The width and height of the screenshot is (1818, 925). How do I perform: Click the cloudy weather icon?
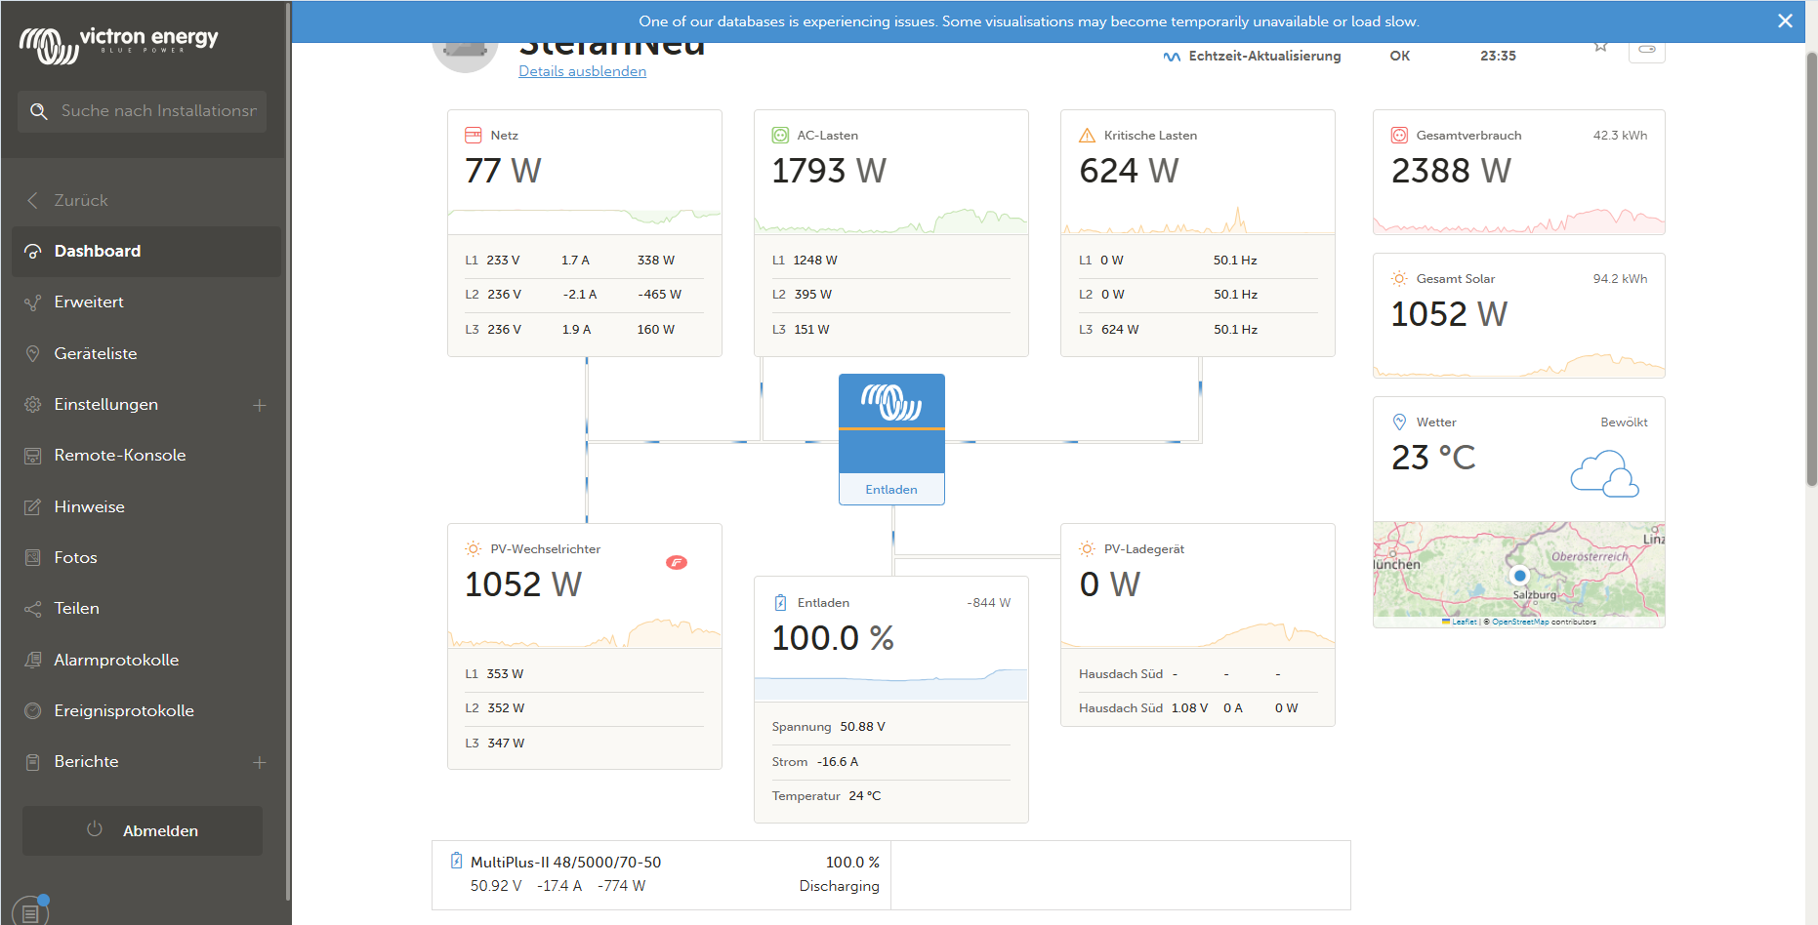click(x=1604, y=473)
